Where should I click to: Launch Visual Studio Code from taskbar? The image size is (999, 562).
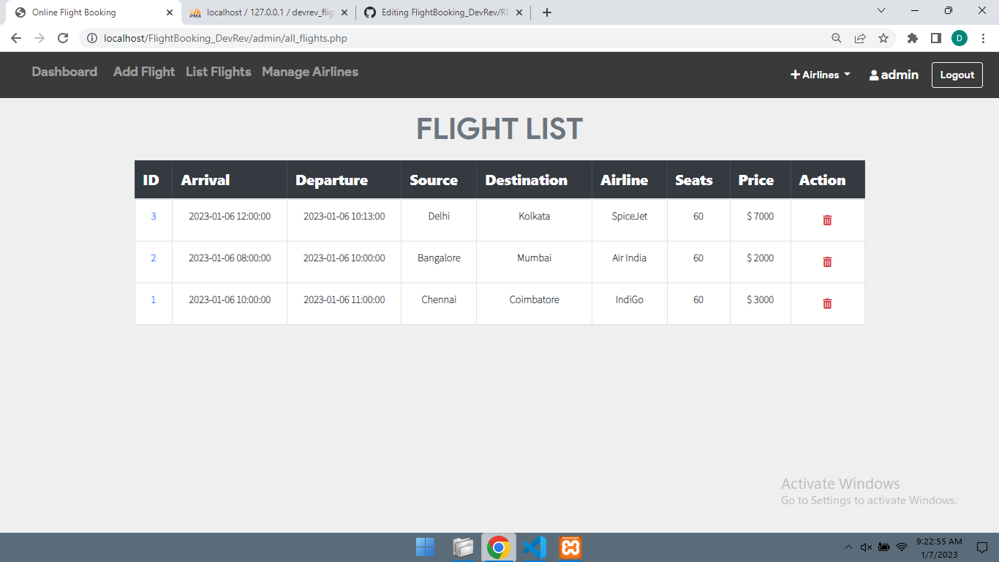click(x=534, y=547)
